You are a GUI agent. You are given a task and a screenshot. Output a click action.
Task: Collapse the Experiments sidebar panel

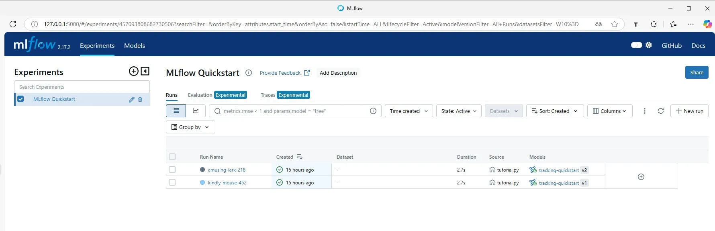(145, 71)
